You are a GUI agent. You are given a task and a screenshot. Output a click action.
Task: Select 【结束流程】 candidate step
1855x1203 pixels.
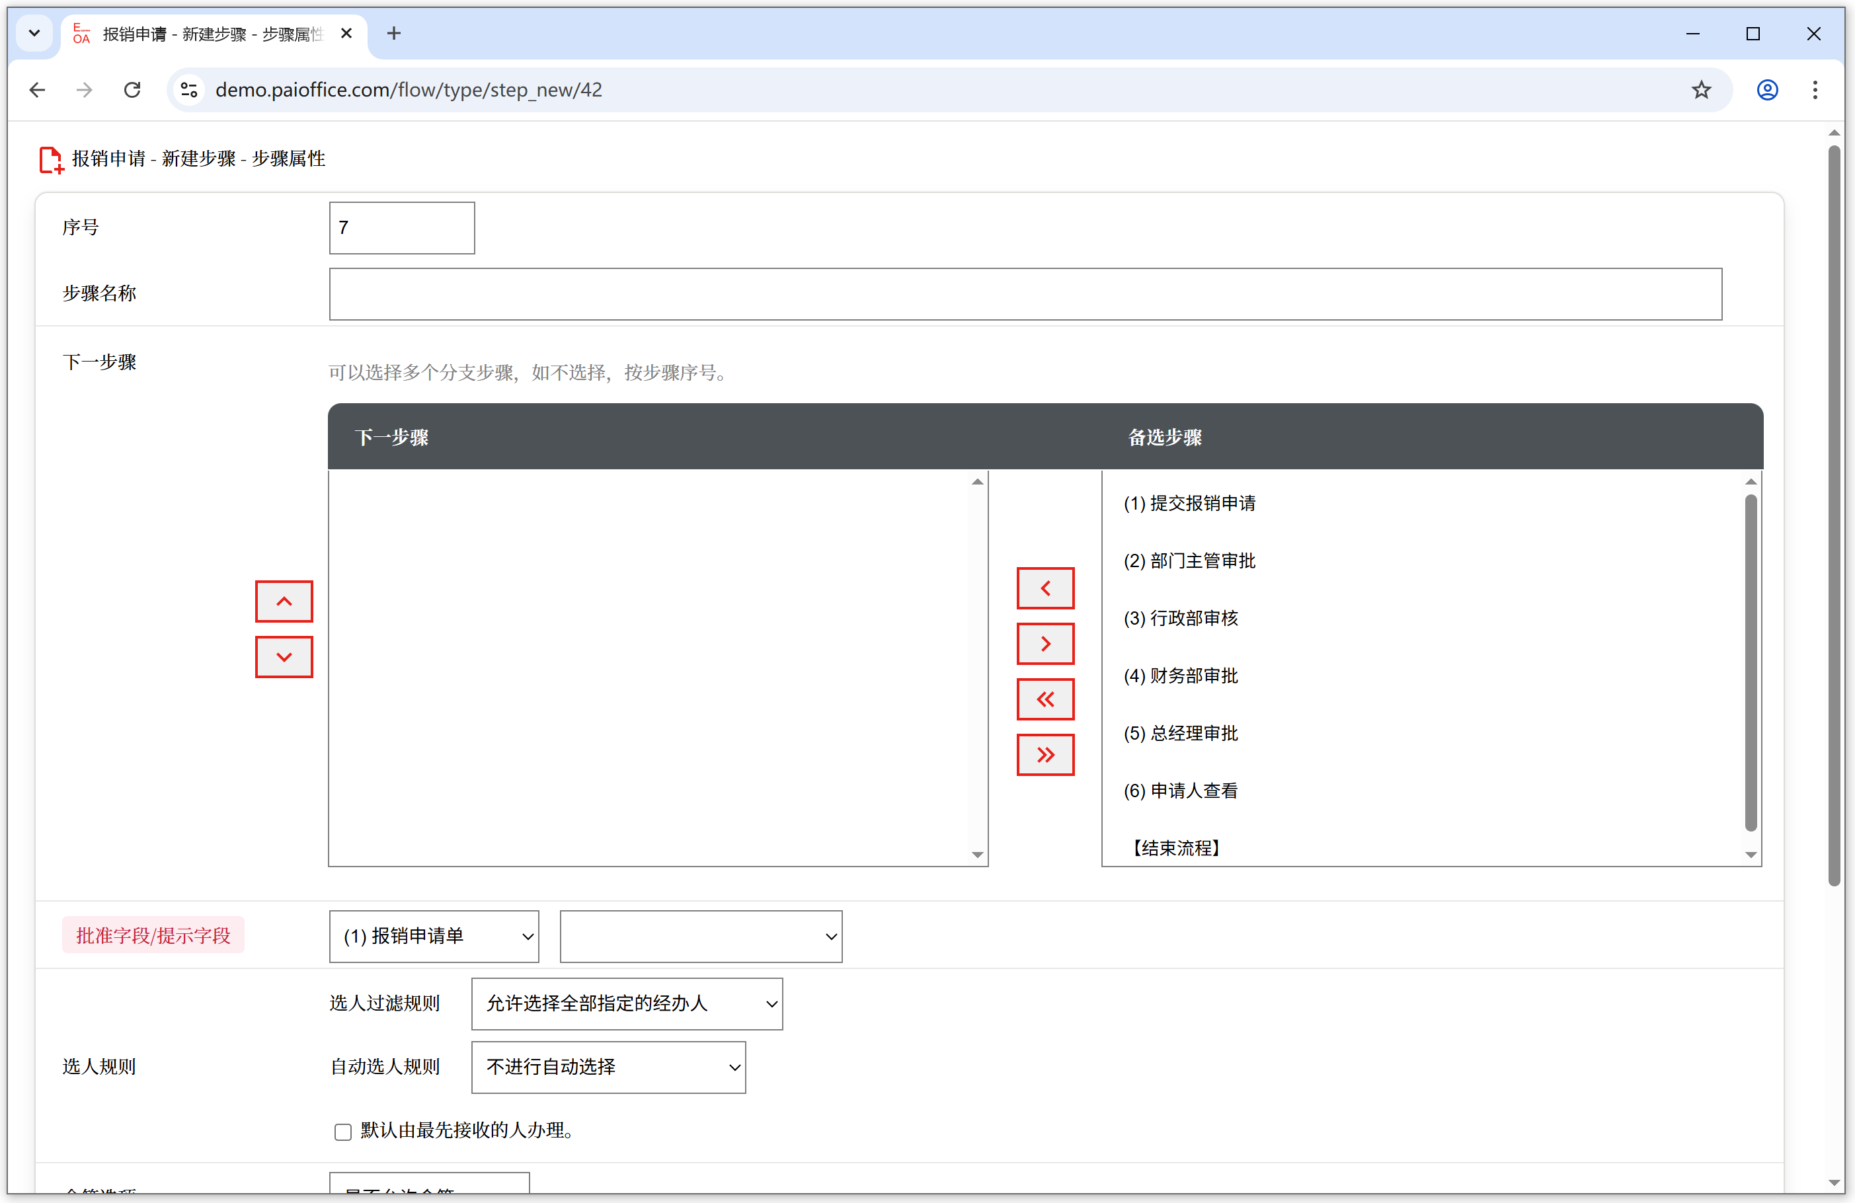(x=1175, y=847)
